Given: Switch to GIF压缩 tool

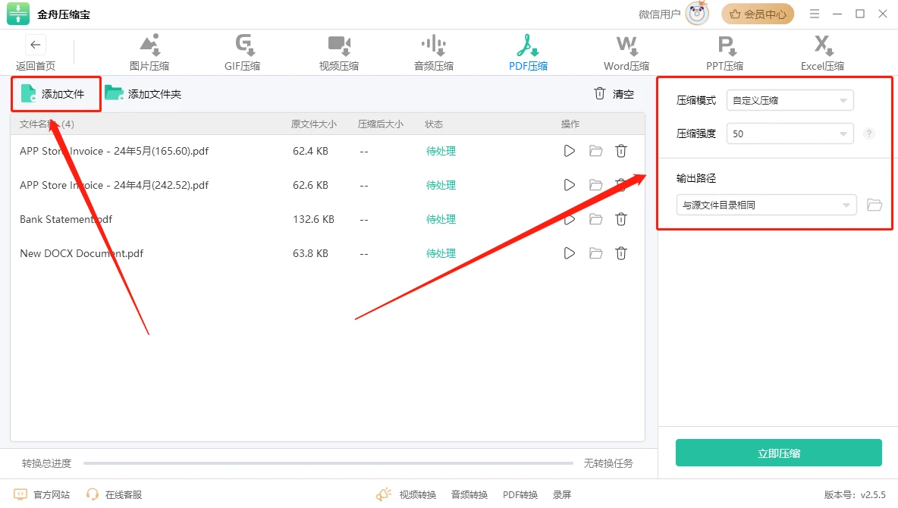Looking at the screenshot, I should point(242,52).
